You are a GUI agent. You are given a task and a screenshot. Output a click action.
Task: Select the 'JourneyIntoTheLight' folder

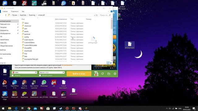click(x=31, y=59)
